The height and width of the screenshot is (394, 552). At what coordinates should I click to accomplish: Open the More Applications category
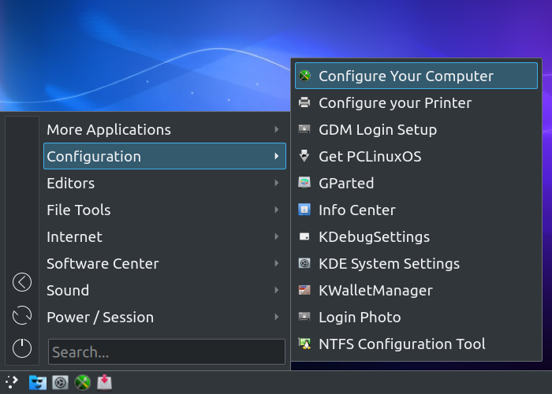165,129
